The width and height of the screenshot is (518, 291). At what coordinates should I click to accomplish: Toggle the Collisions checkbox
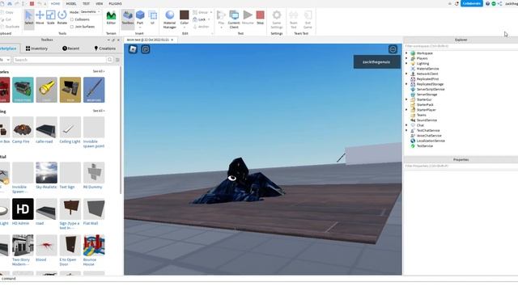72,19
